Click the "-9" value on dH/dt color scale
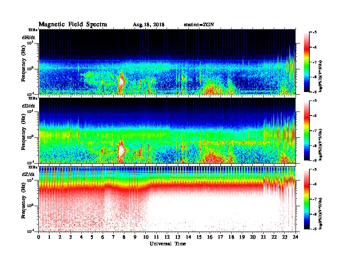This screenshot has width=352, height=272. [x=315, y=92]
